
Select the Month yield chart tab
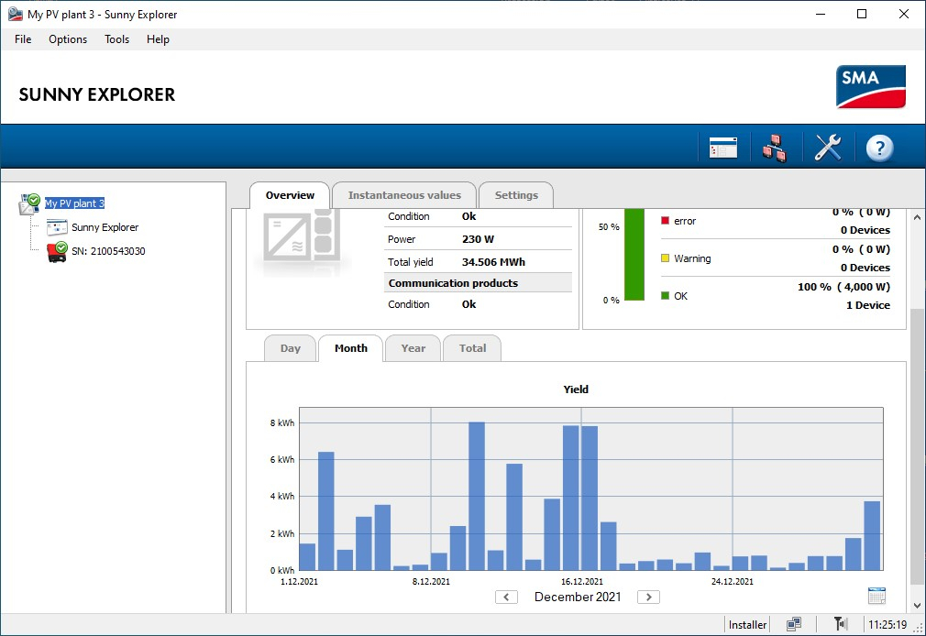pyautogui.click(x=351, y=348)
